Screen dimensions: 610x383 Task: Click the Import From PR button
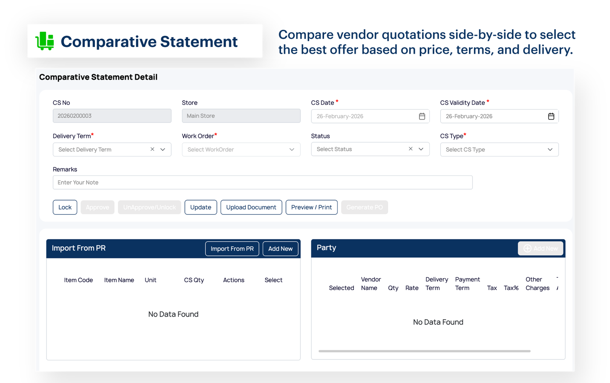[232, 248]
